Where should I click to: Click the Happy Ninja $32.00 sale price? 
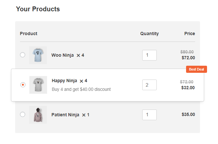[x=188, y=88]
